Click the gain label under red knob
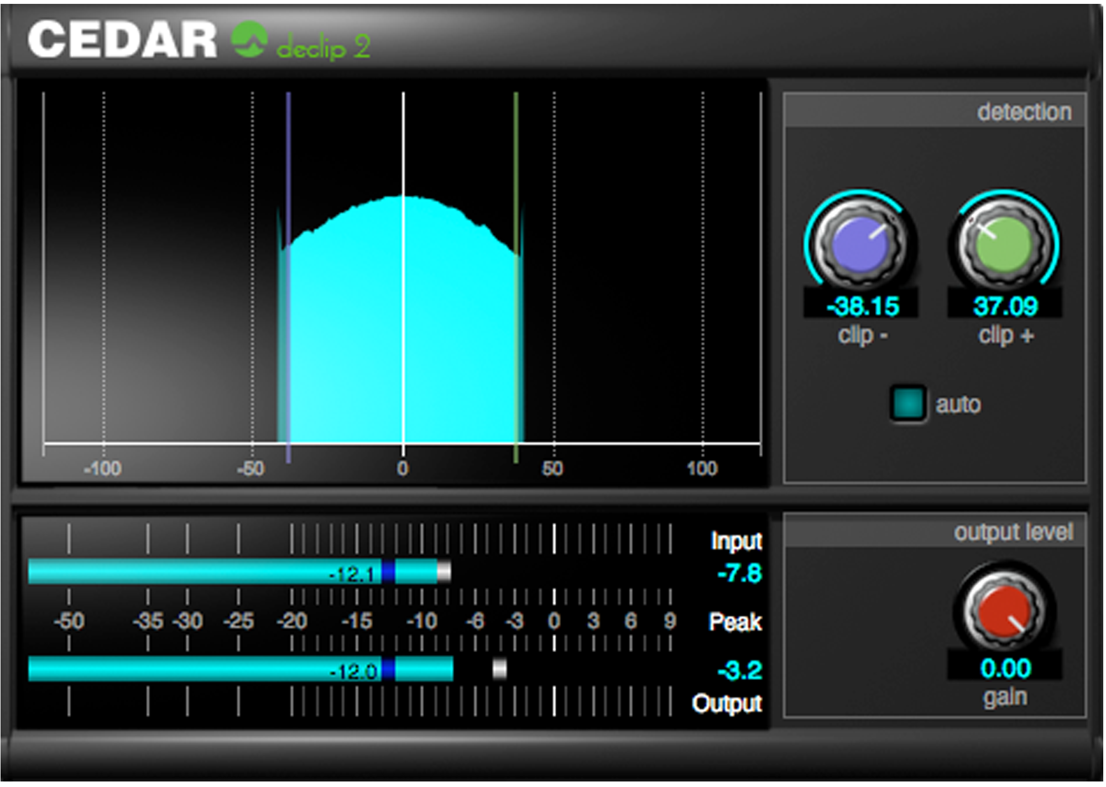Screen dimensions: 1106x787 [1005, 697]
